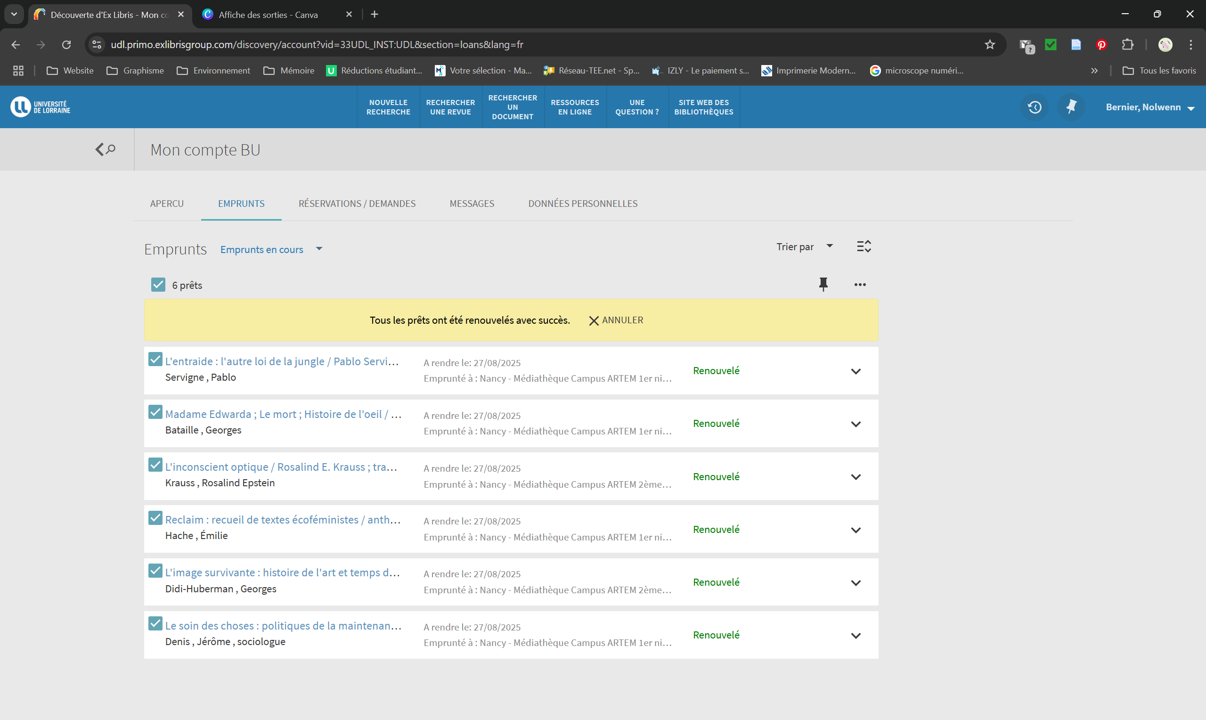Go to the Messages tab
The width and height of the screenshot is (1206, 720).
[472, 204]
